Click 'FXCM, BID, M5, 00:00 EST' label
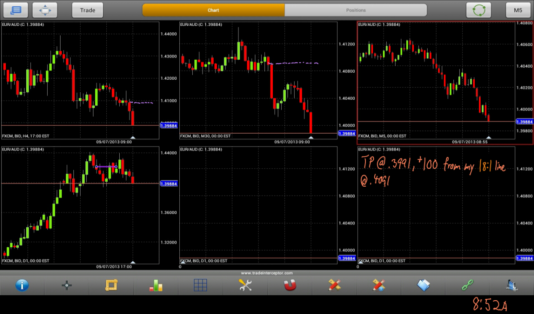The image size is (534, 314). tap(382, 136)
